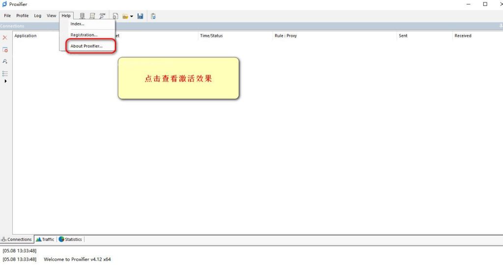Open the Profile menu
This screenshot has width=503, height=265.
tap(23, 16)
